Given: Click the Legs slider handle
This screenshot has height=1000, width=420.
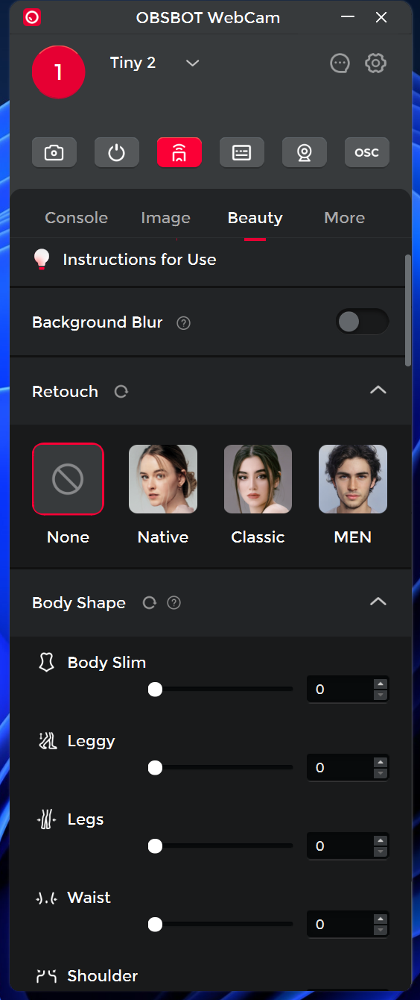Looking at the screenshot, I should (155, 846).
